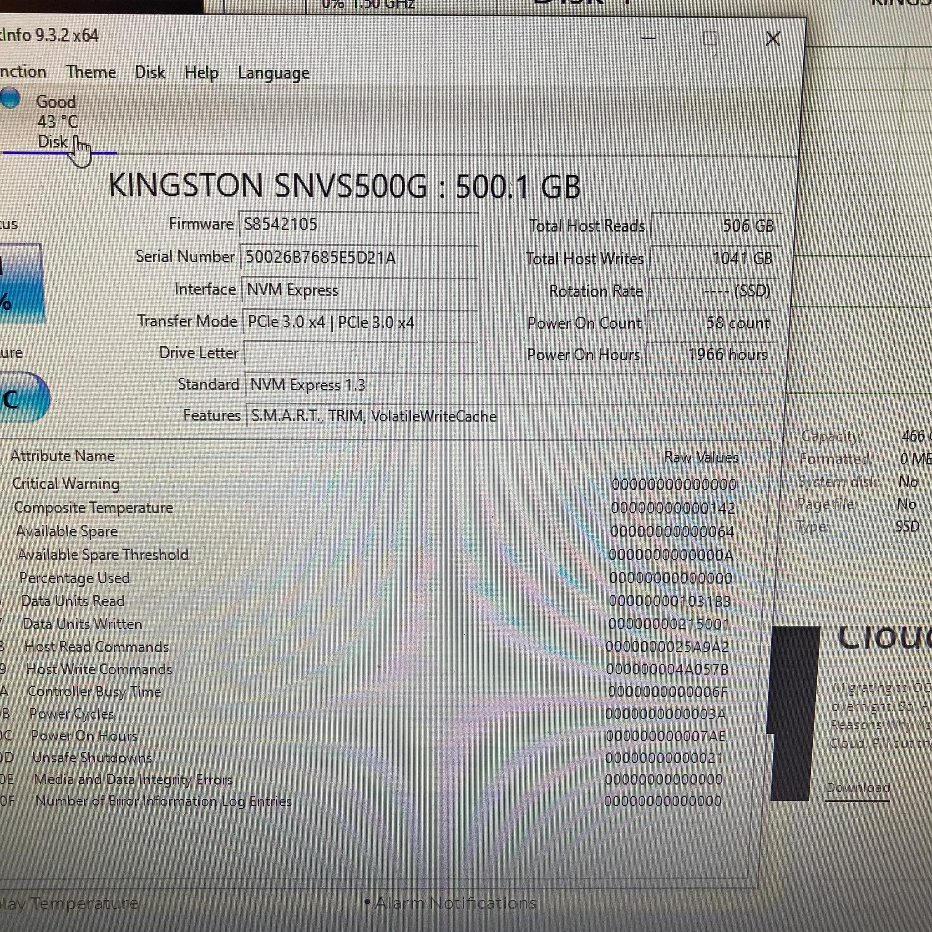Select the Media and Data Integrity Errors row

pyautogui.click(x=374, y=780)
